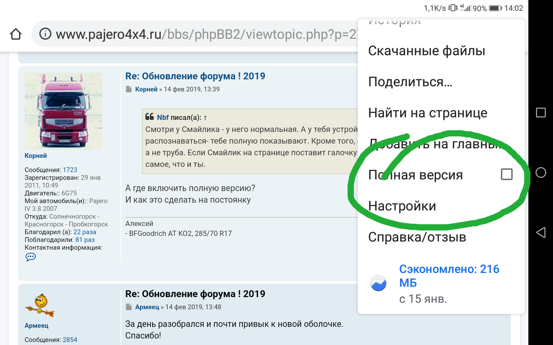The width and height of the screenshot is (553, 345).
Task: Open Армеец profile link under avatar
Action: click(x=37, y=326)
